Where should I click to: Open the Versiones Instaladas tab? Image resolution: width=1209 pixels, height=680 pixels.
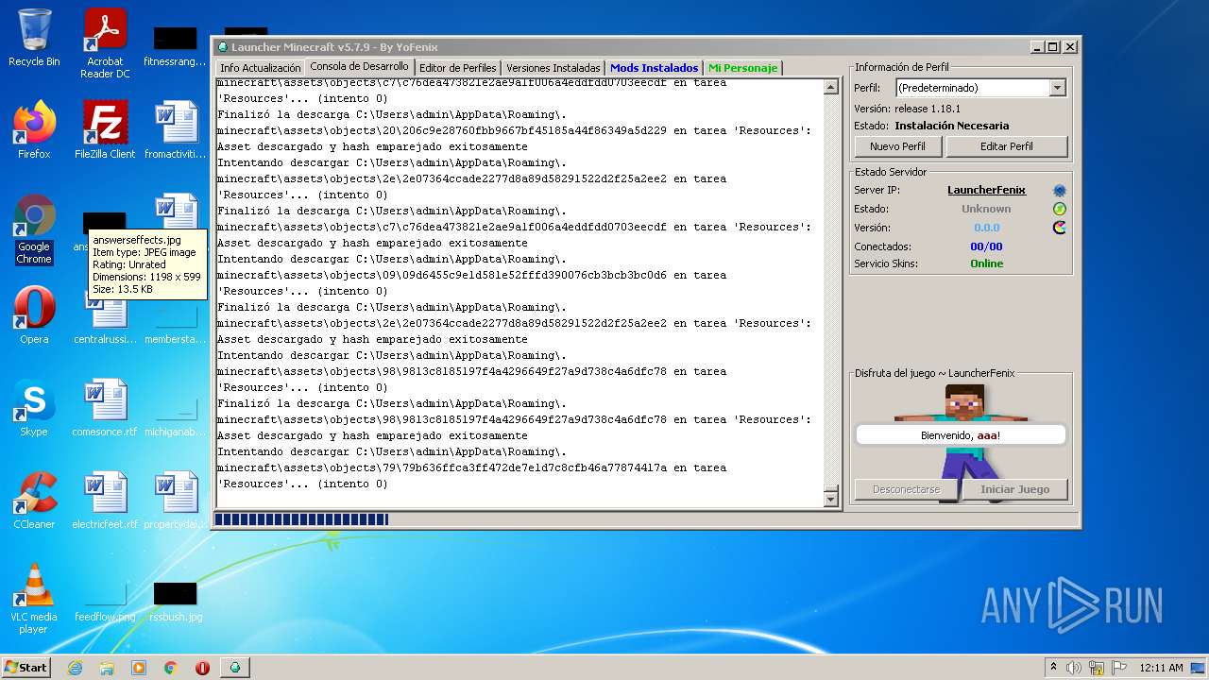tap(553, 68)
